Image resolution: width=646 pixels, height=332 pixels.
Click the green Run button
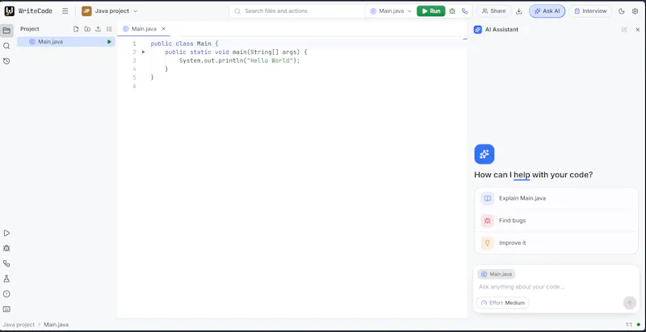pos(431,11)
